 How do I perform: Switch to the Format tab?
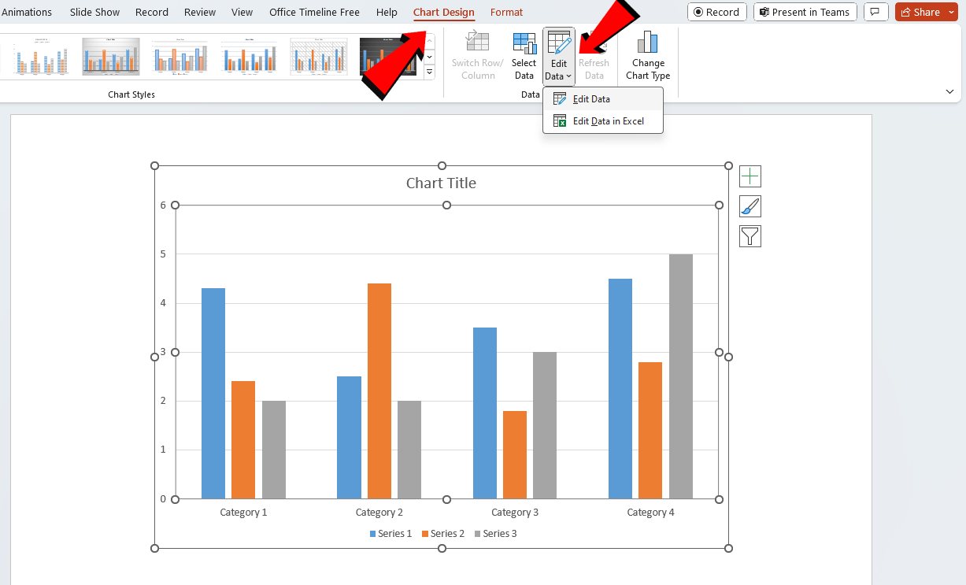(506, 12)
